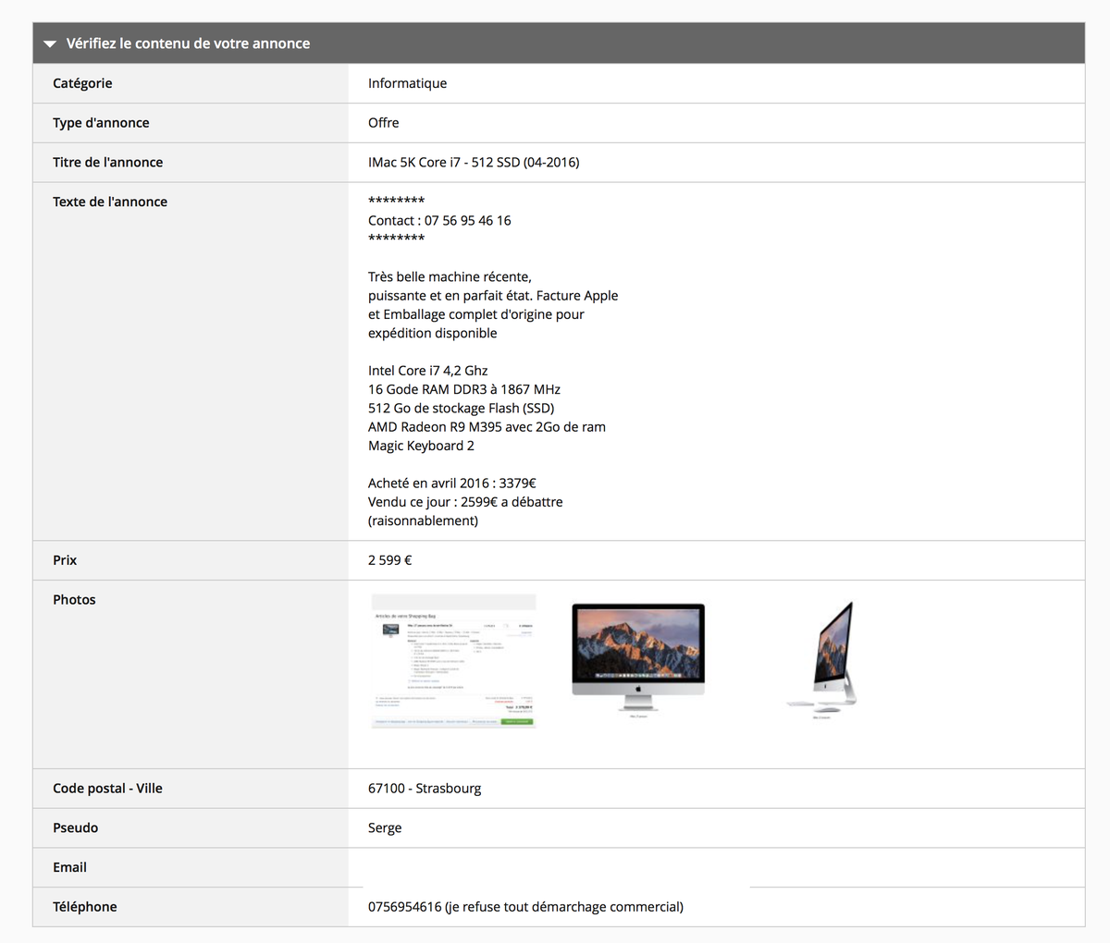The width and height of the screenshot is (1110, 943).
Task: Click the 'Catégorie' label
Action: pyautogui.click(x=82, y=83)
